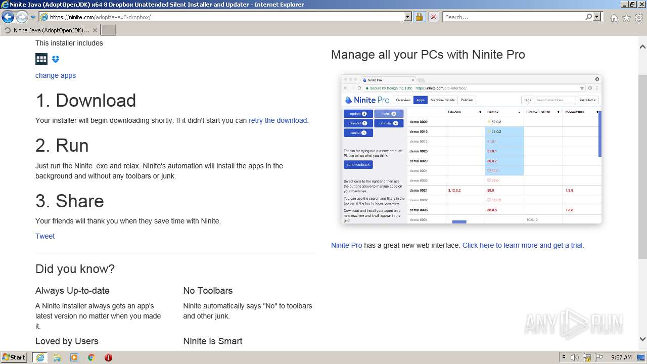Open the Windows Start button
The width and height of the screenshot is (647, 364).
[14, 357]
